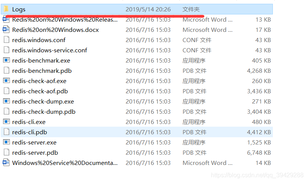This screenshot has height=182, width=307.
Task: Click the 3,436 KB size value
Action: coord(259,91)
